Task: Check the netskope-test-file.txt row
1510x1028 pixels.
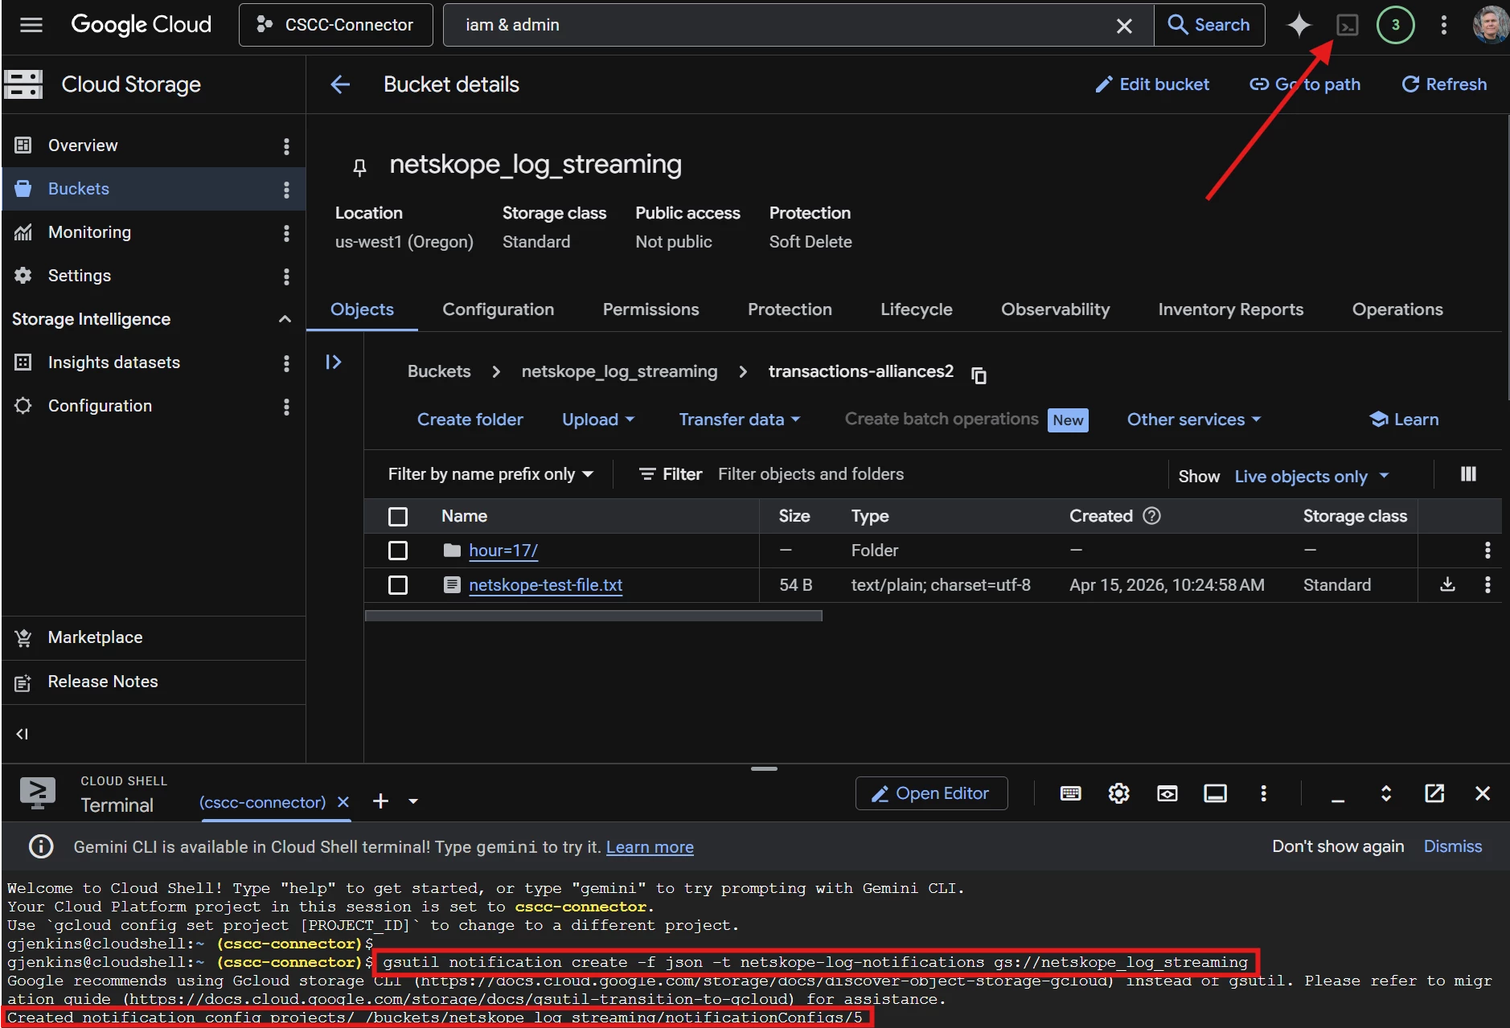Action: coord(398,585)
